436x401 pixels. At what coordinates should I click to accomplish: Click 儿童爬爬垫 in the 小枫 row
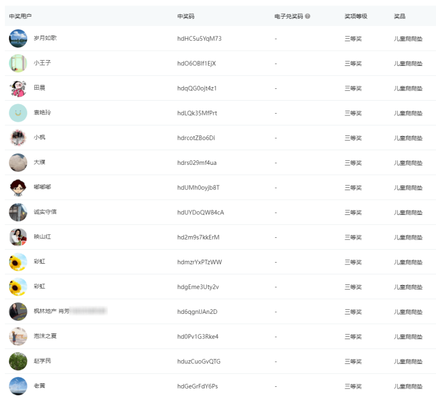tap(408, 138)
